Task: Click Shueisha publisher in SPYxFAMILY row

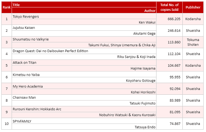Action: [x=193, y=124]
